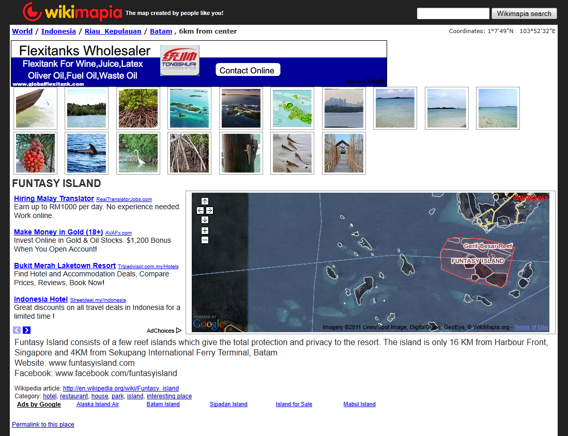Open the dusk aerial island thumbnail
The width and height of the screenshot is (568, 436).
241,108
